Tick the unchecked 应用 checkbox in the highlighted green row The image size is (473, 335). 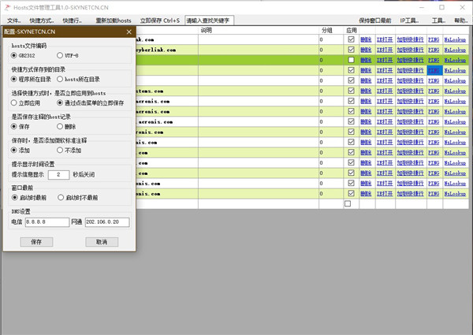pos(351,60)
